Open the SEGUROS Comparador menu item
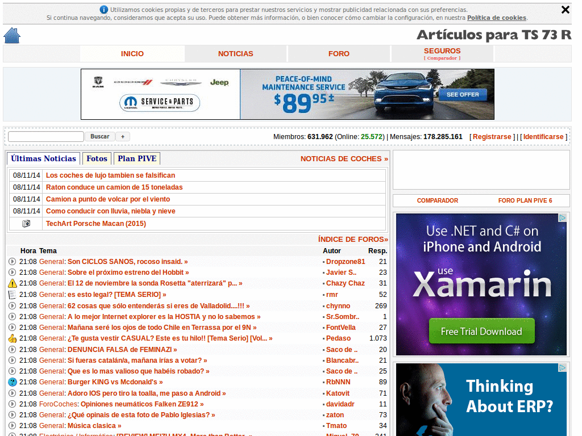Screen dimensions: 582x436 click(442, 54)
